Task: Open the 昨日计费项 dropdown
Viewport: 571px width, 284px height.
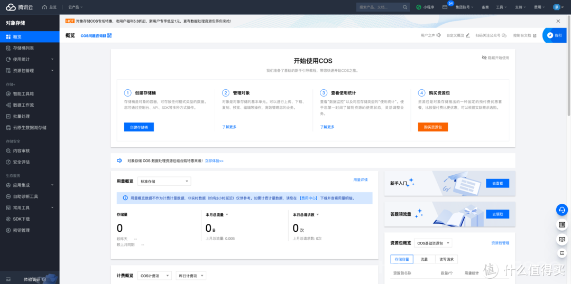Action: tap(191, 276)
